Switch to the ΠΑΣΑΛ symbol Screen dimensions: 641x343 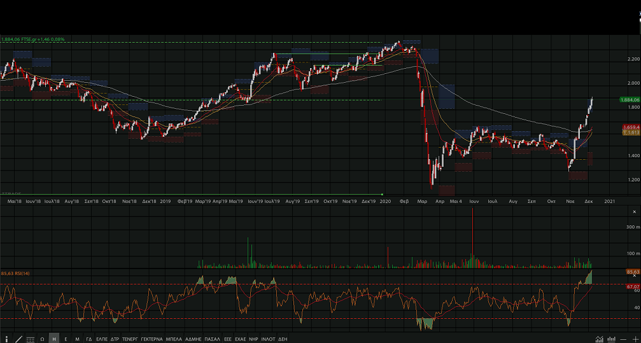tap(213, 339)
